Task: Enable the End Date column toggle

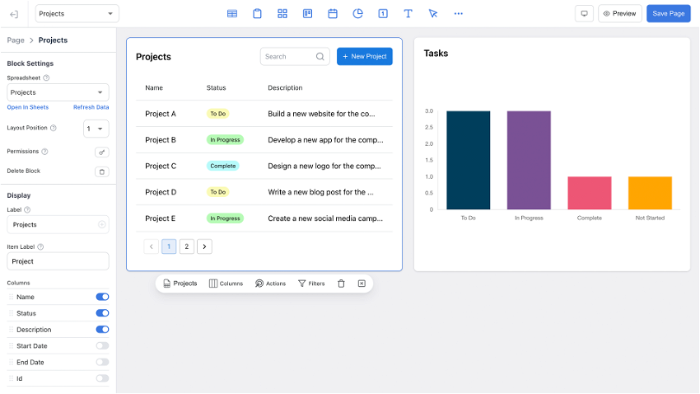Action: click(102, 363)
